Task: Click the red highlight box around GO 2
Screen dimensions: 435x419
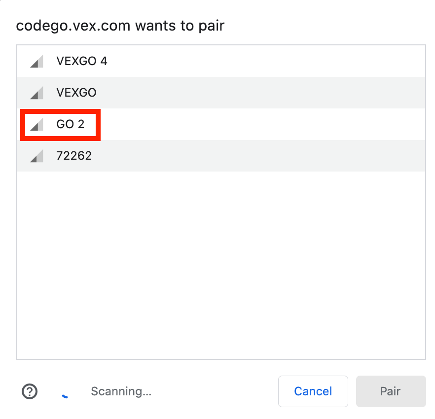Action: coord(60,125)
